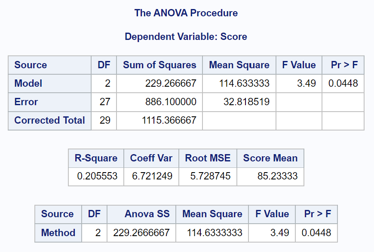374x252 pixels.
Task: Select the value 1115.366667
Action: (x=169, y=120)
